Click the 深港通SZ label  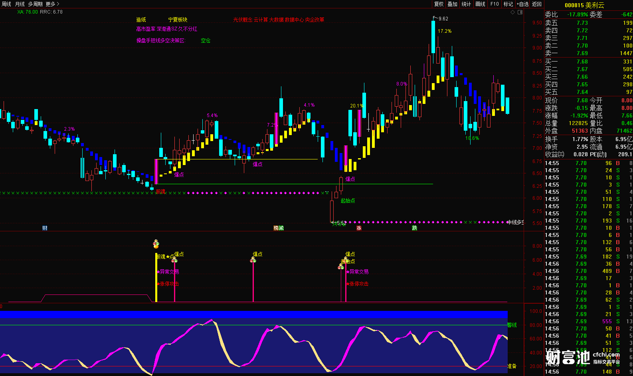click(x=166, y=29)
